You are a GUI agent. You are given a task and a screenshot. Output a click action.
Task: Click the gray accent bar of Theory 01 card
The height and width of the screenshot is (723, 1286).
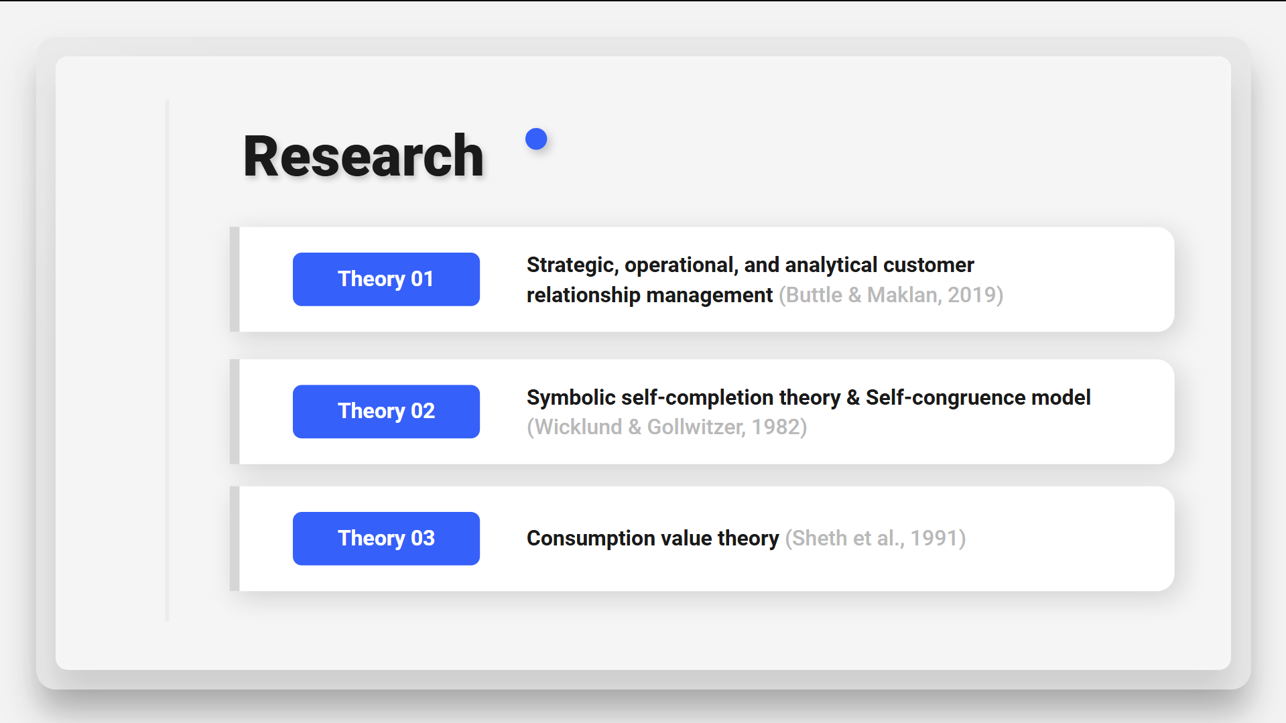point(235,279)
